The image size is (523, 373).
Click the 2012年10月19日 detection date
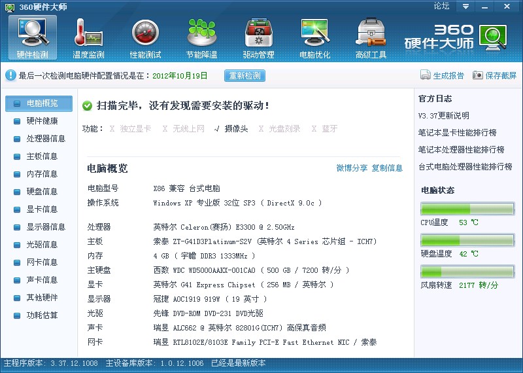coord(180,75)
